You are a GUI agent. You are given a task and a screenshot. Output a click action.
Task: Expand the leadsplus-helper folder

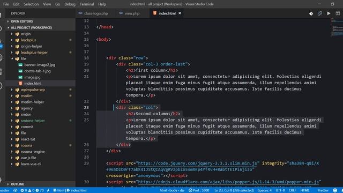coord(34,53)
